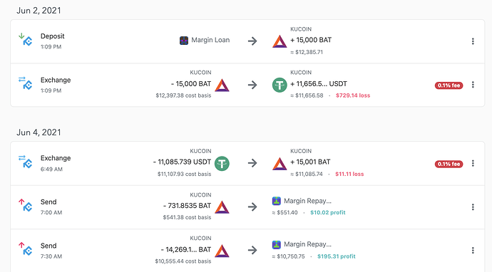
Task: Click the Margin Loan source icon
Action: coord(184,41)
